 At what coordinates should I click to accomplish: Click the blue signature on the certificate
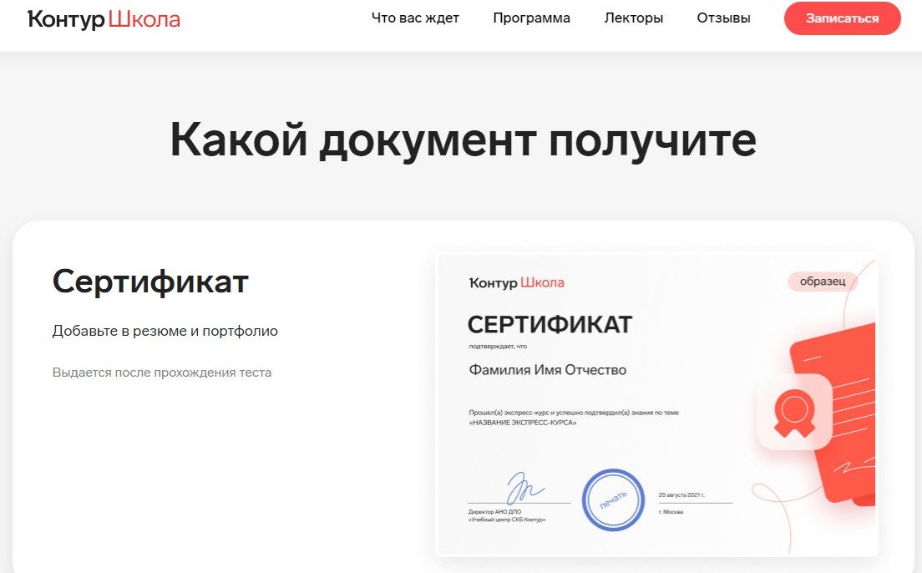tap(524, 489)
